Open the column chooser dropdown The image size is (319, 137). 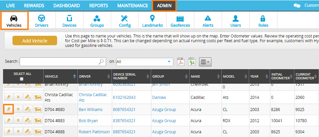coord(205,62)
